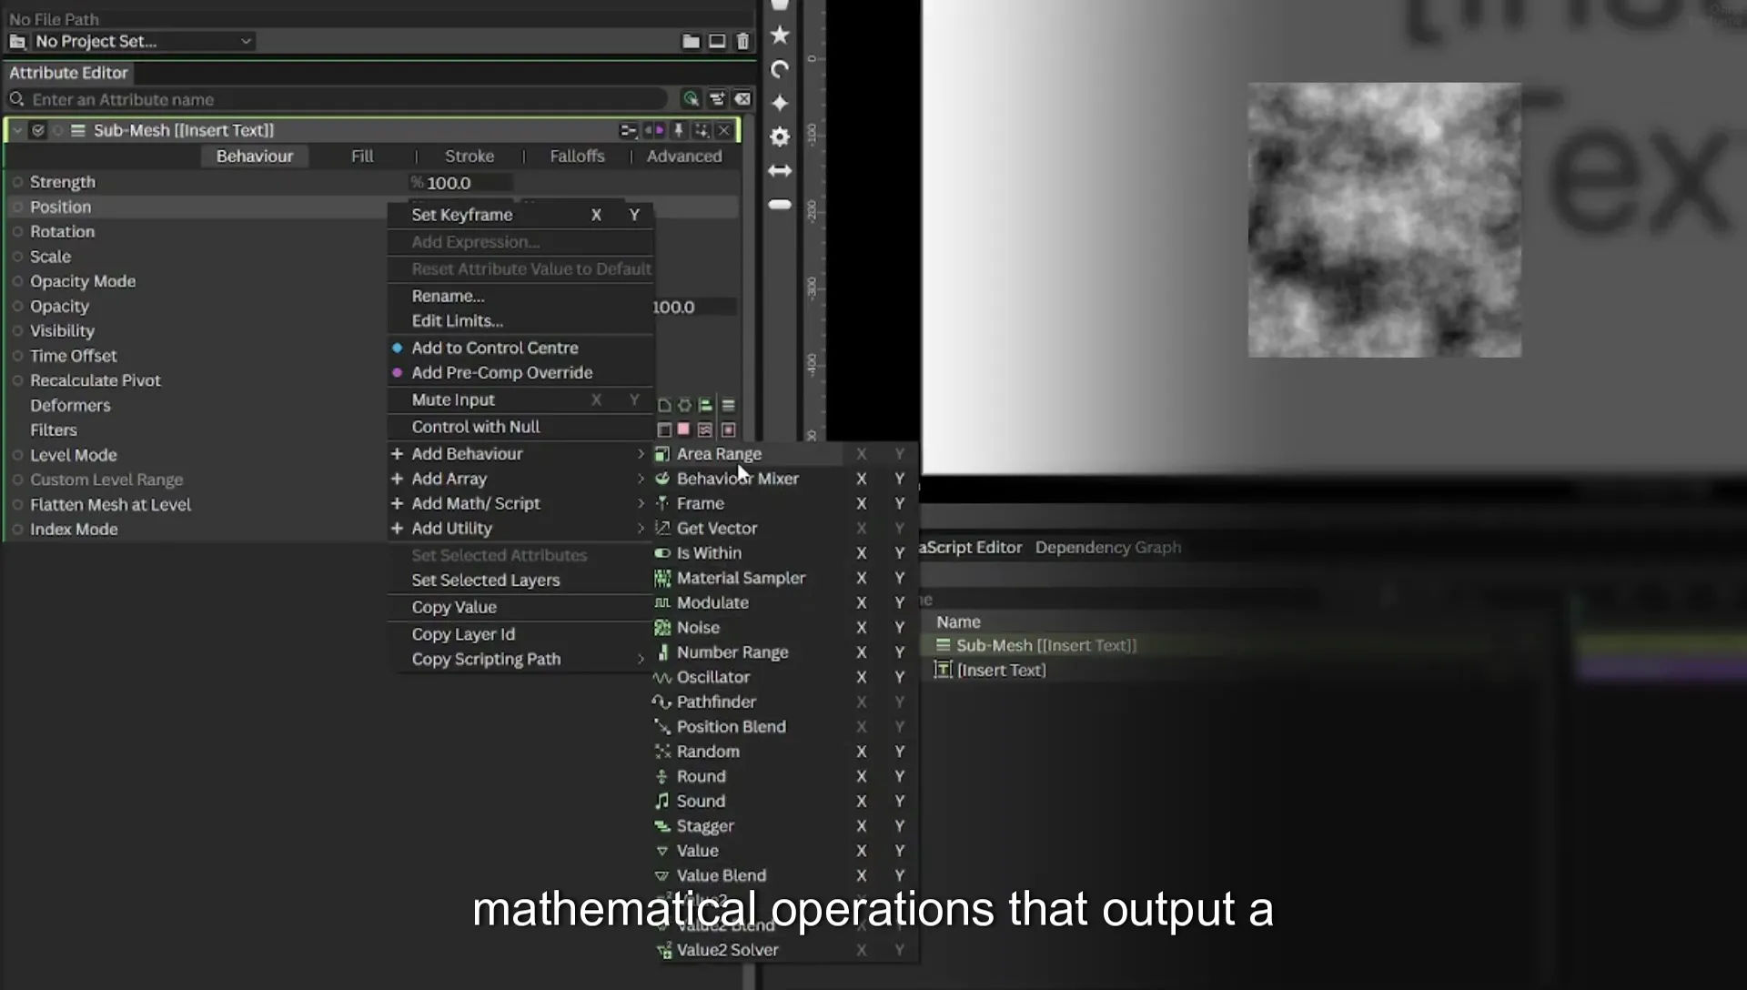
Task: Click the rounded rectangle tool icon
Action: [x=780, y=205]
